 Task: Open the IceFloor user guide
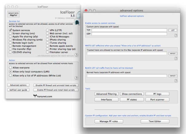[18, 90]
